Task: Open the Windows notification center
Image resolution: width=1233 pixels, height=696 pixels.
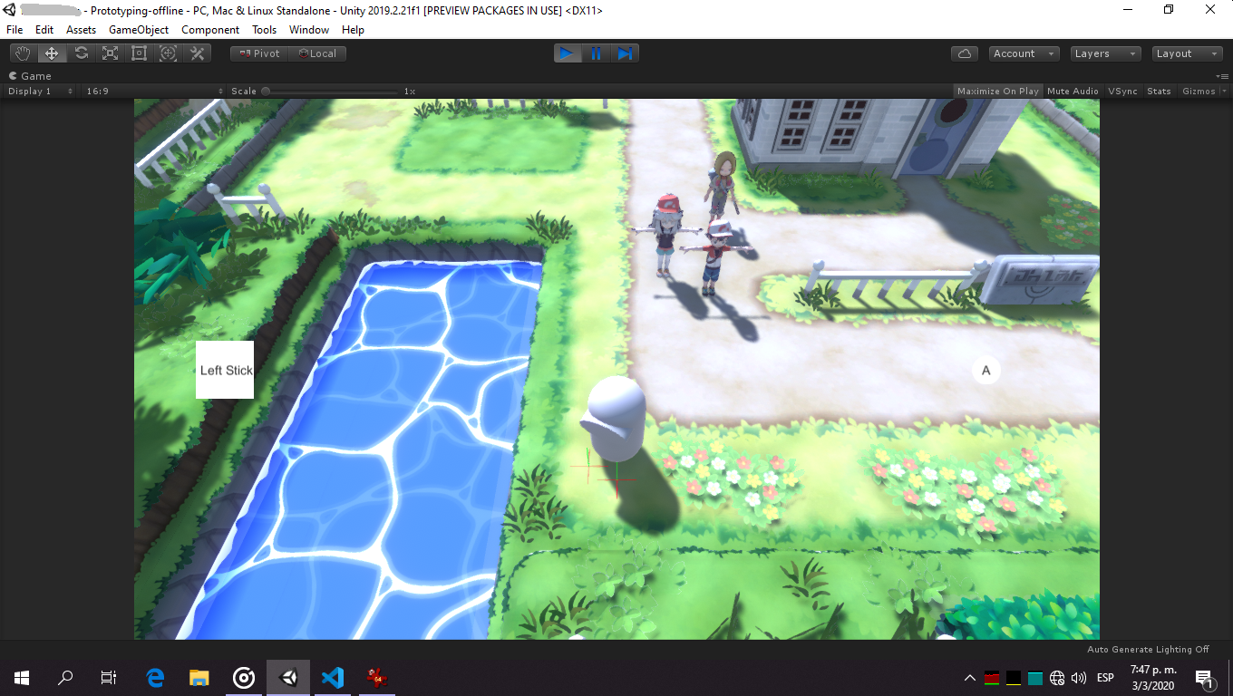Action: point(1205,678)
